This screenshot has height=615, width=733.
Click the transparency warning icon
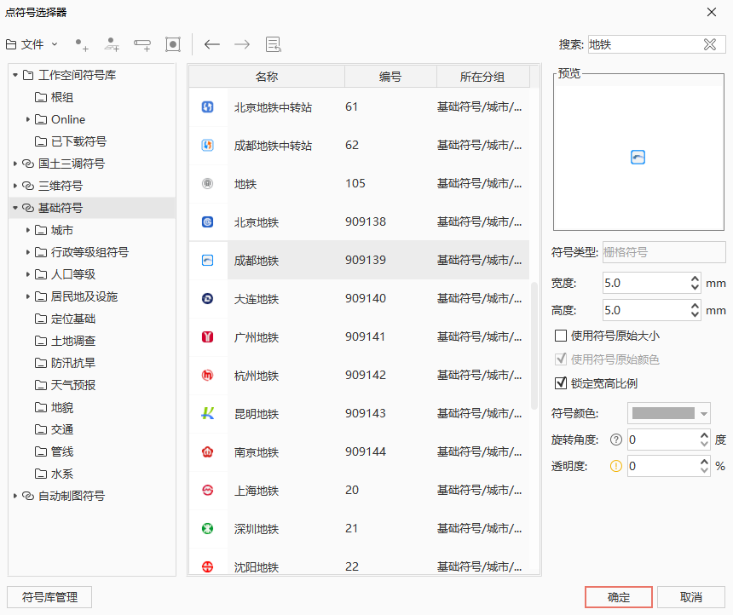[615, 466]
